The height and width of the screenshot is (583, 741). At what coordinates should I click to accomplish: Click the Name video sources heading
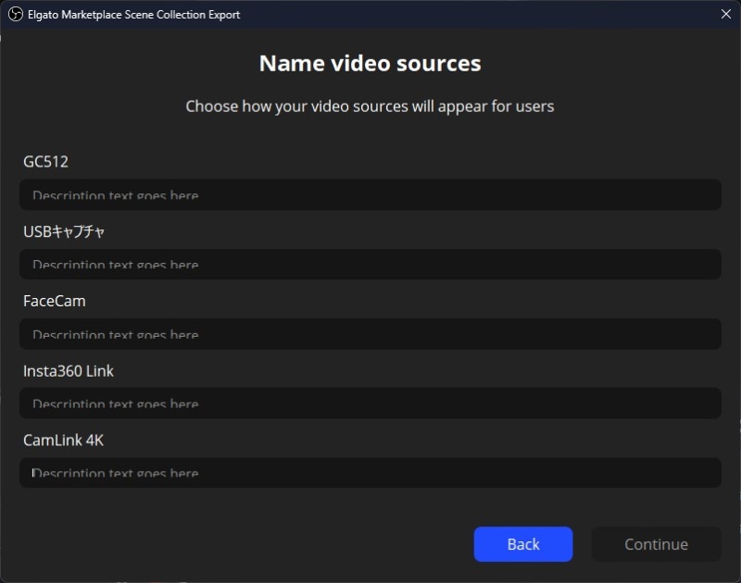coord(370,63)
